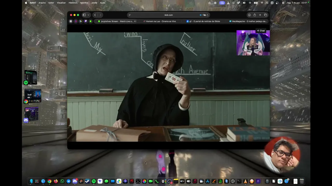The height and width of the screenshot is (186, 332).
Task: Open the Safari share button
Action: pyautogui.click(x=255, y=15)
